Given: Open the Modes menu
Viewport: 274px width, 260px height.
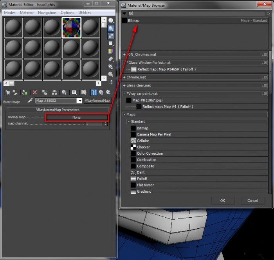Looking at the screenshot, I should (x=10, y=13).
